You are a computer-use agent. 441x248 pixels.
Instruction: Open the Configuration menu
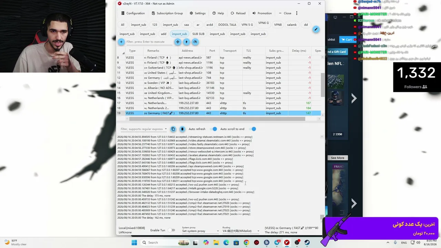[x=133, y=13]
